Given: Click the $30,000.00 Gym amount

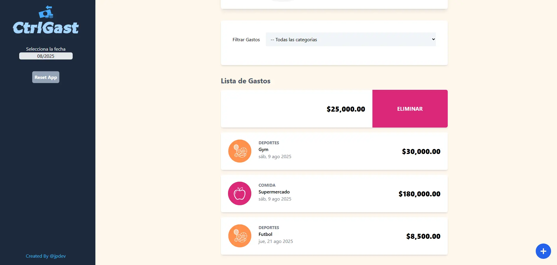Looking at the screenshot, I should 421,152.
